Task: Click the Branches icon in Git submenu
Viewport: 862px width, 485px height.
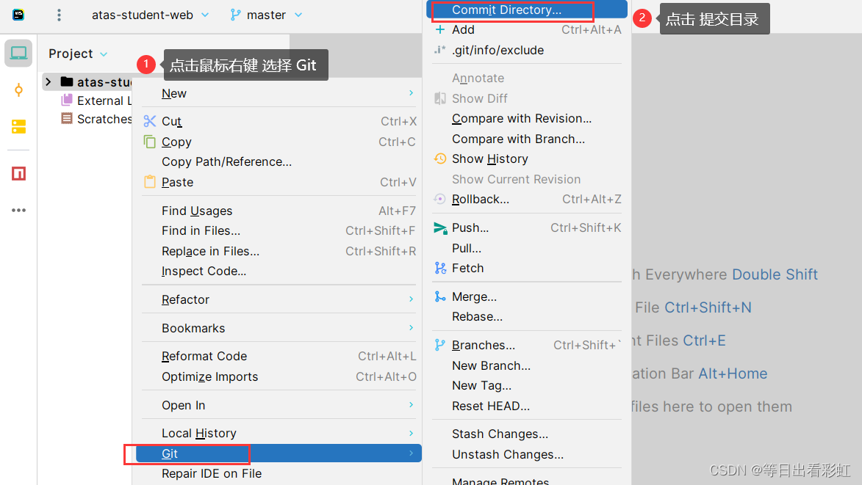Action: coord(439,345)
